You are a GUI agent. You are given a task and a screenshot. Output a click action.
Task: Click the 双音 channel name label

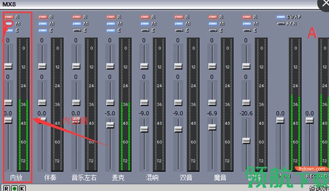click(186, 177)
